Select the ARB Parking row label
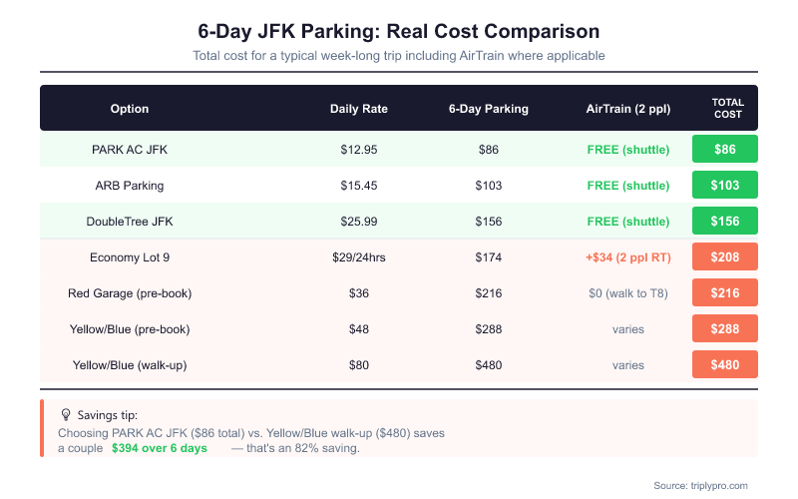This screenshot has width=798, height=499. [130, 185]
